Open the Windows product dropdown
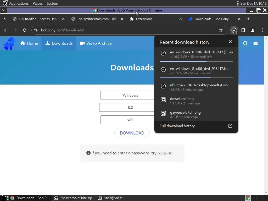Image resolution: width=268 pixels, height=201 pixels. [127, 95]
